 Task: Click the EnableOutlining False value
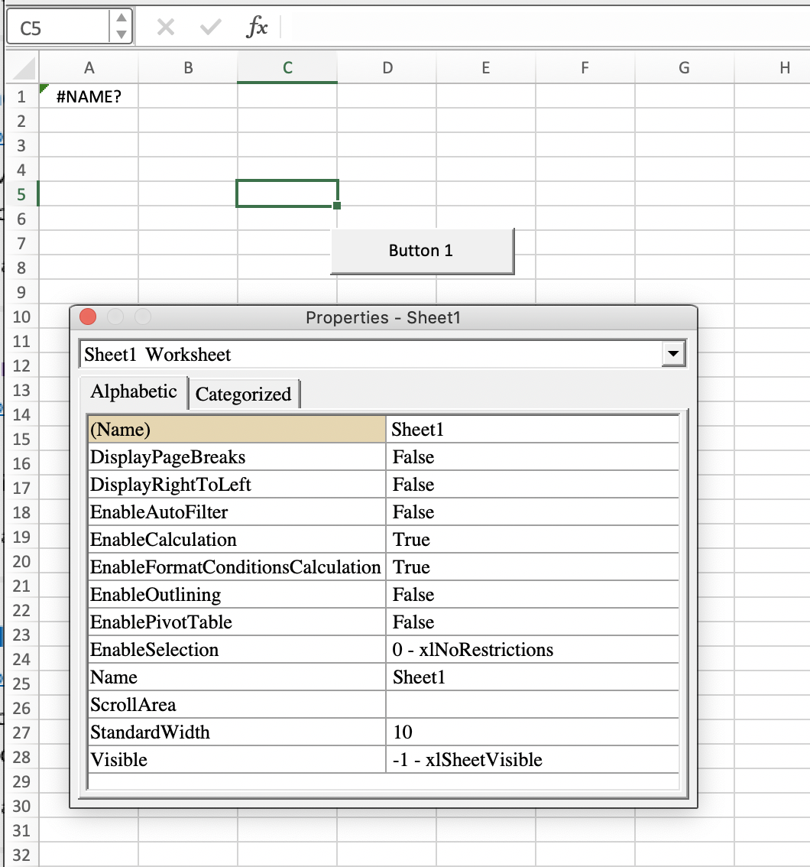(532, 594)
